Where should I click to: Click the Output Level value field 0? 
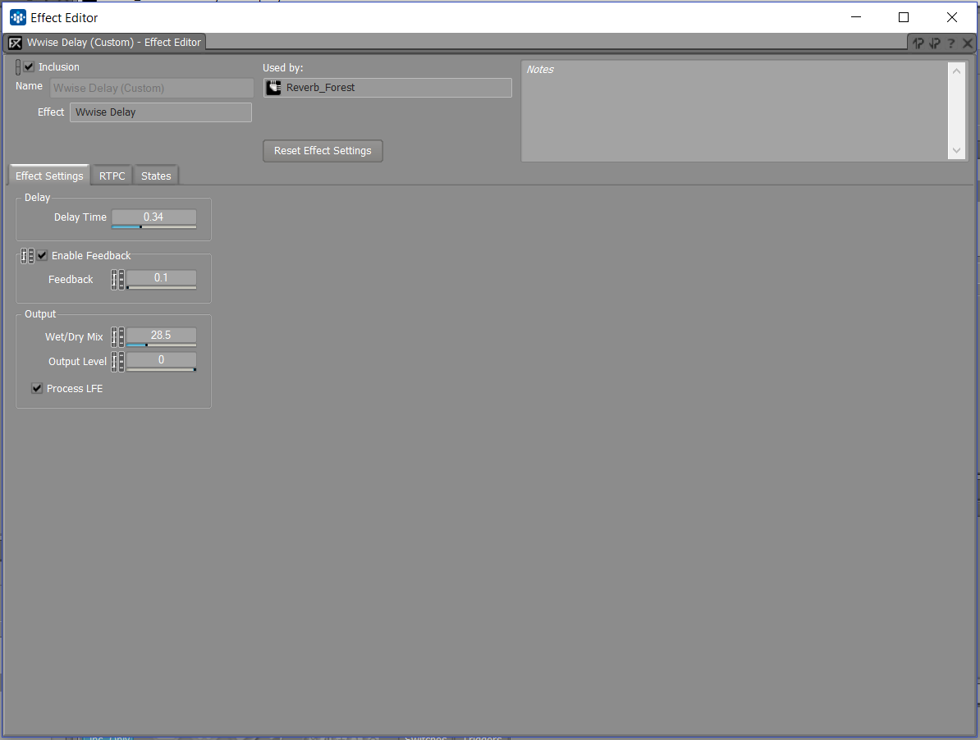coord(161,359)
